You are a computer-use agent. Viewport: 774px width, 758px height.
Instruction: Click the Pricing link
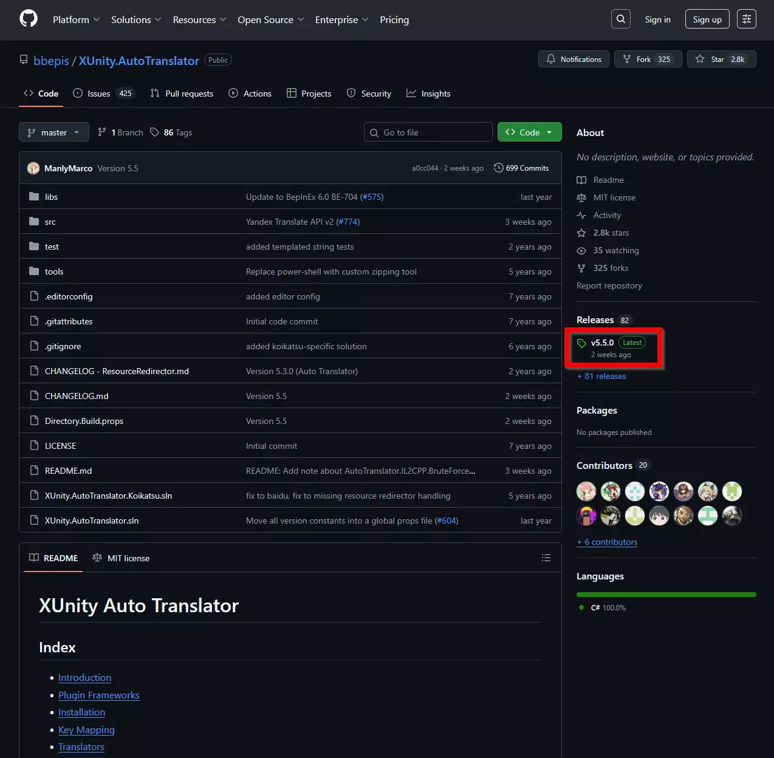coord(394,19)
